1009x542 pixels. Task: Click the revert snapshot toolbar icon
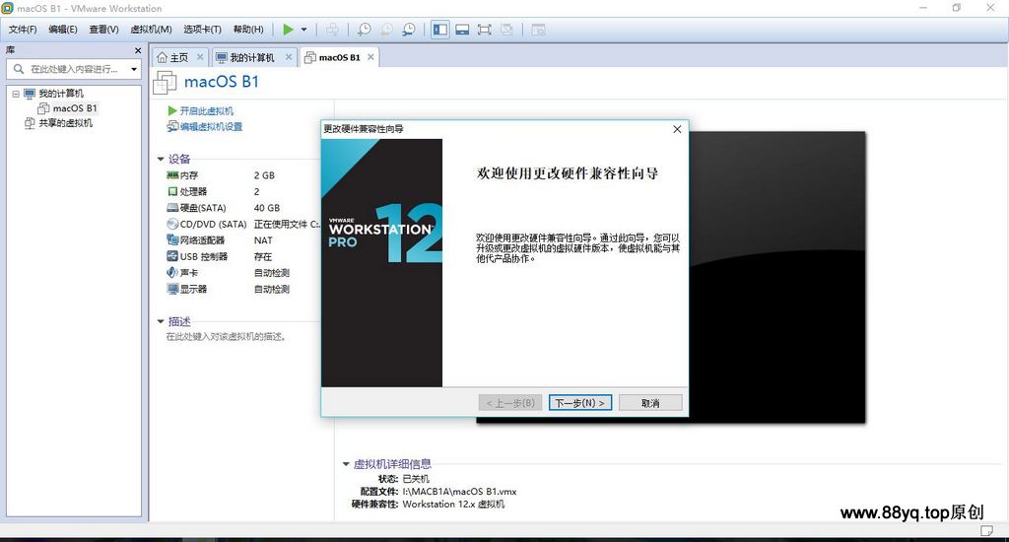pyautogui.click(x=386, y=29)
